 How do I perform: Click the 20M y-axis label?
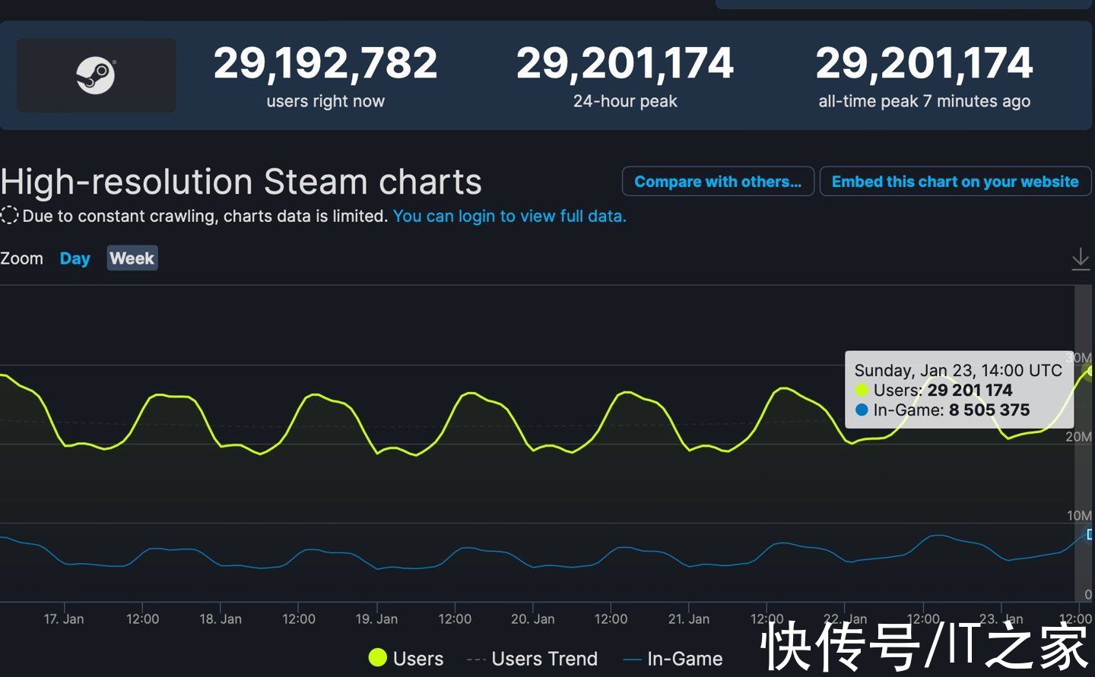[1078, 437]
